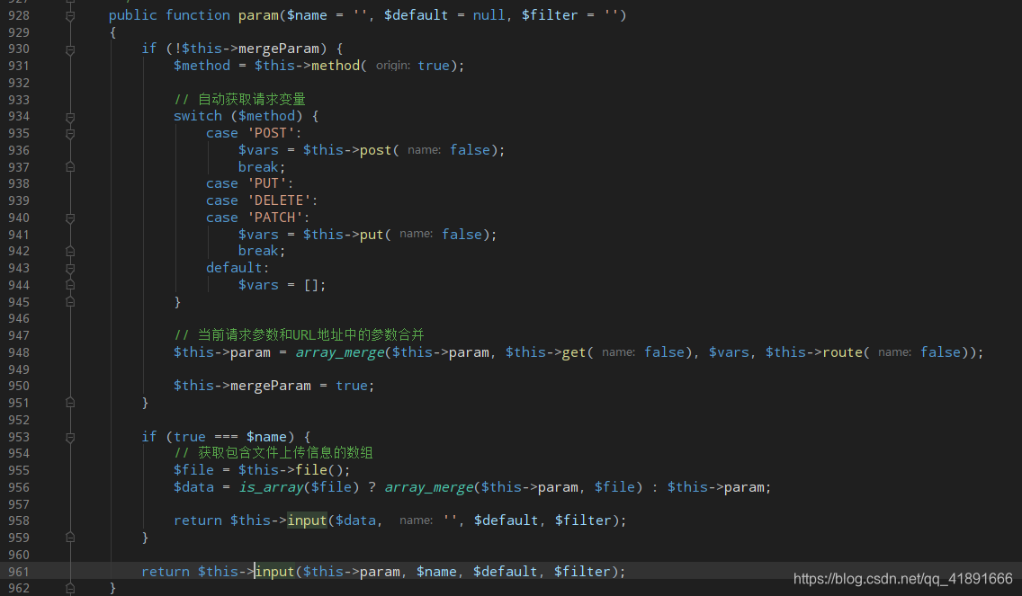Collapse the switch block fold at line 934
Image resolution: width=1022 pixels, height=596 pixels.
[x=70, y=117]
